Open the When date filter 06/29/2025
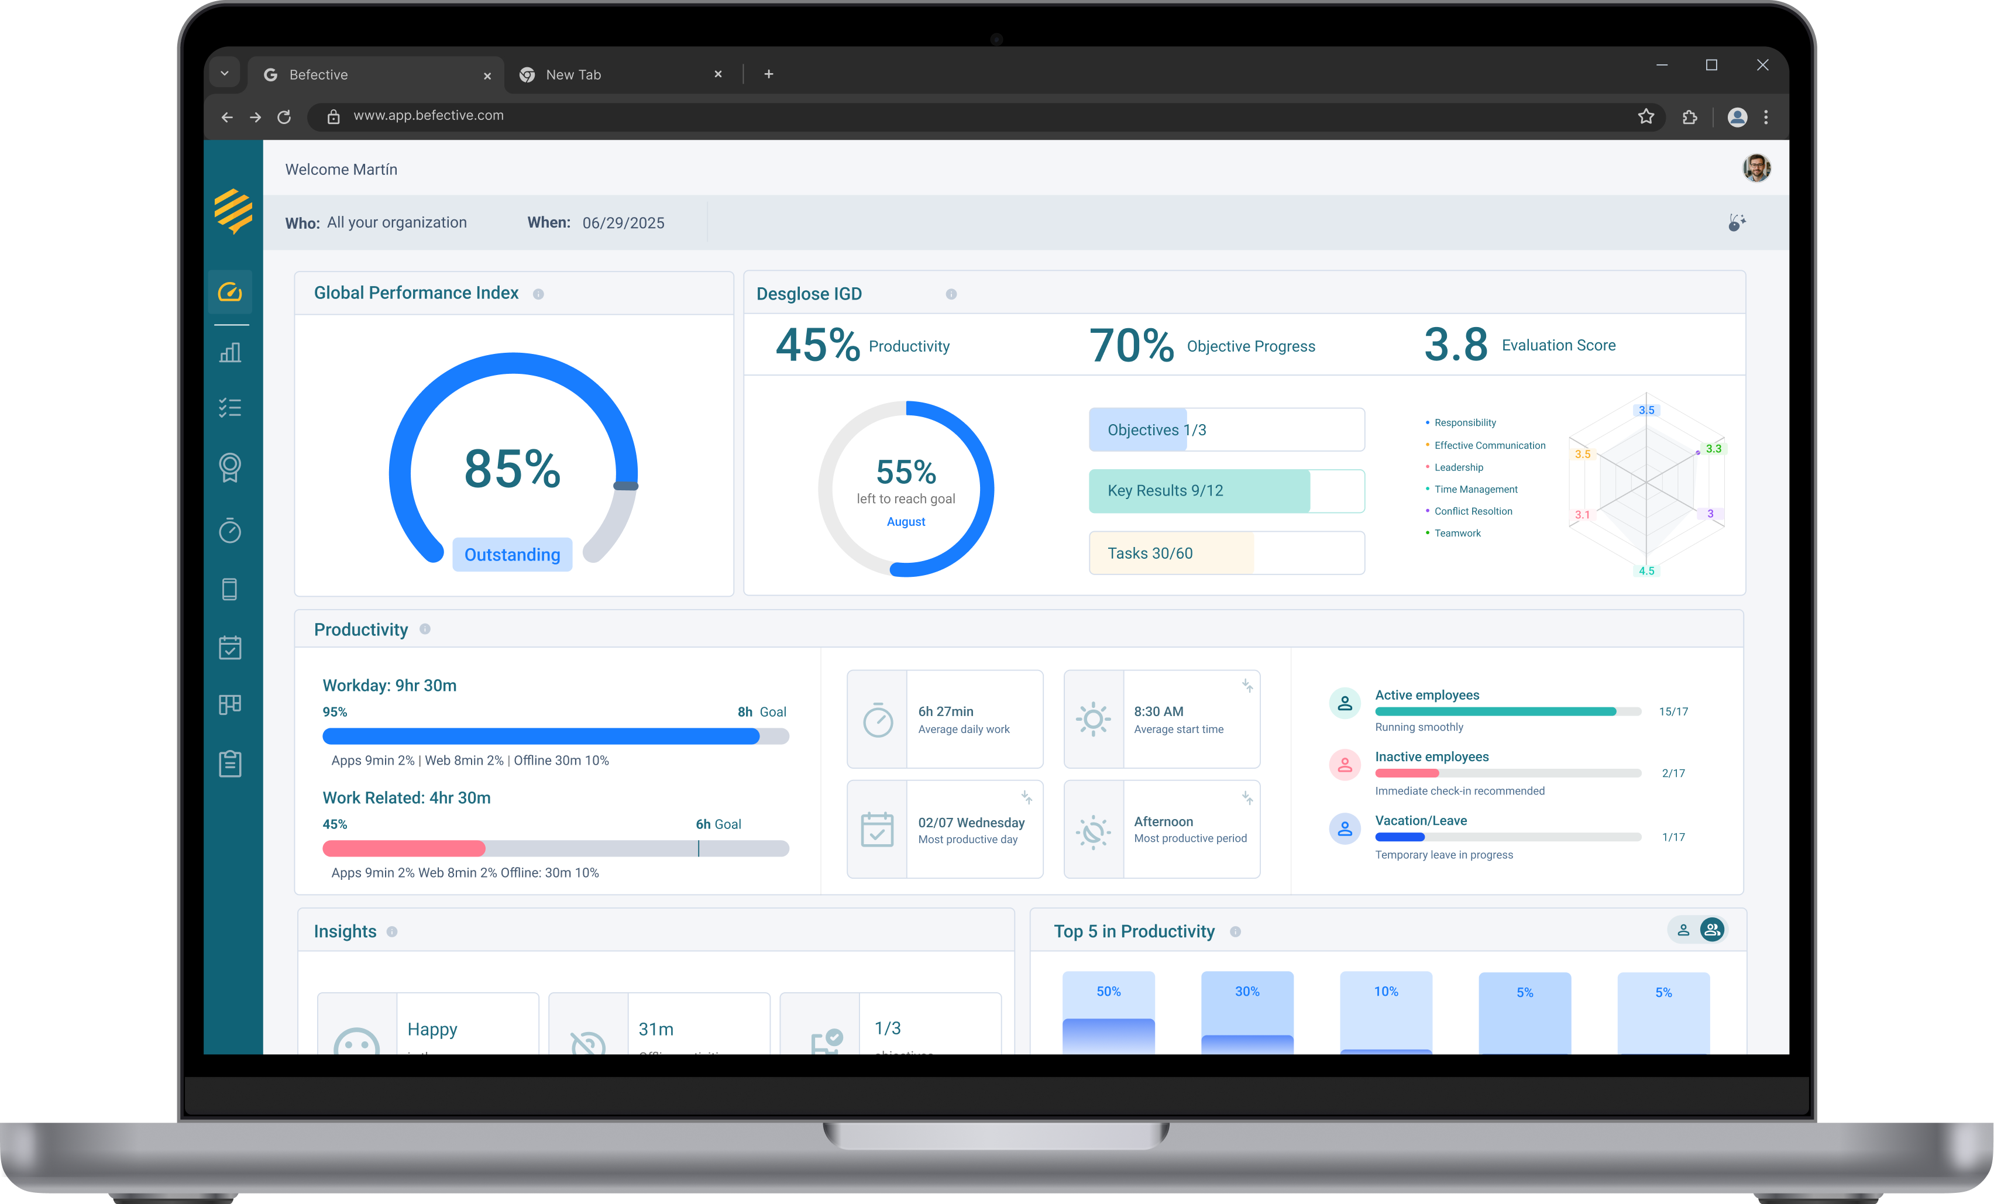Viewport: 1994px width, 1204px height. coord(623,223)
